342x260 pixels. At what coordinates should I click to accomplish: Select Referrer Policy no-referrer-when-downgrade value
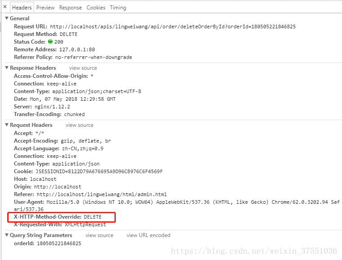93,57
